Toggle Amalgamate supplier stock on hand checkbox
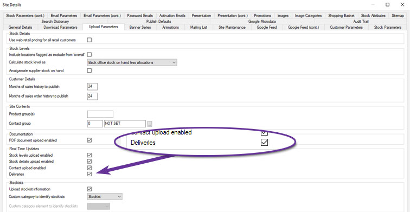 tap(89, 70)
